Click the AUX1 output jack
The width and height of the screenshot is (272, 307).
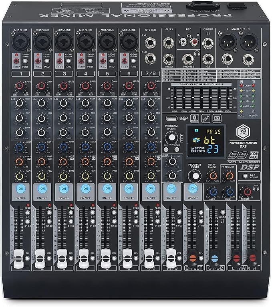pyautogui.click(x=169, y=43)
